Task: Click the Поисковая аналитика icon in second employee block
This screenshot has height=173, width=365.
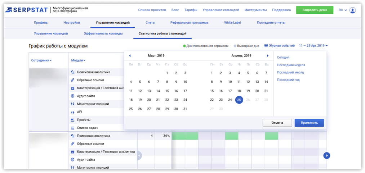Action: 72,136
